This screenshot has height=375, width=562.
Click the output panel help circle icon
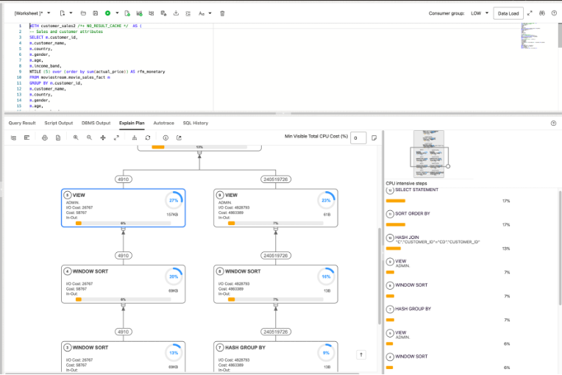pos(553,124)
